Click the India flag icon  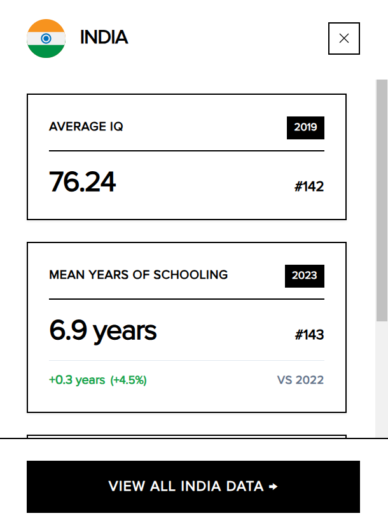(46, 38)
